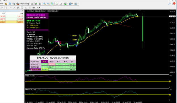Open the EURUSD D1 cell showing 60.42
Image resolution: width=177 pixels, height=103 pixels.
point(72,65)
